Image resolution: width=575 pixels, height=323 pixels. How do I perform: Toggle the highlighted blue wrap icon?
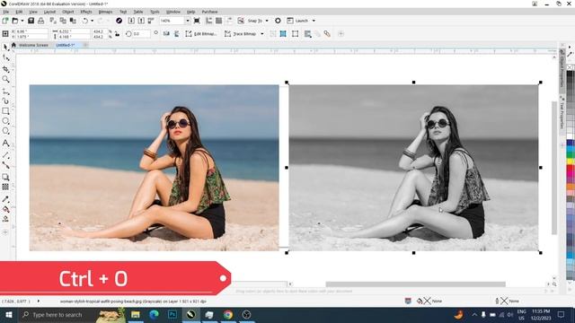[x=283, y=34]
